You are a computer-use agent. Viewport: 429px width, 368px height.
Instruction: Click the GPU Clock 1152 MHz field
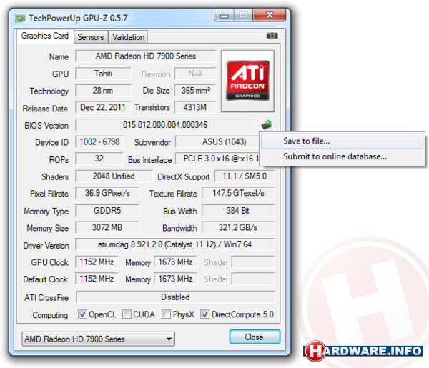97,262
